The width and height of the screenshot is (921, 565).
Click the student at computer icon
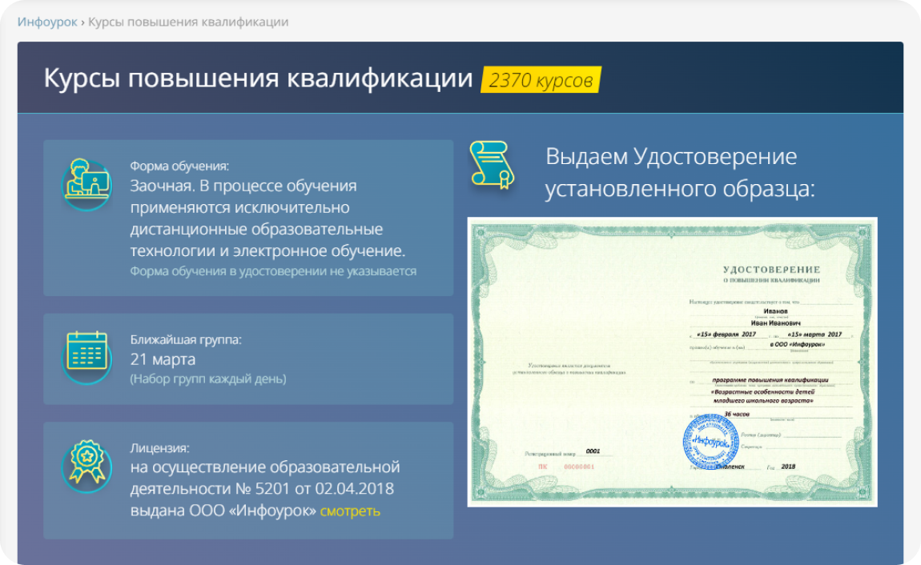coord(87,184)
